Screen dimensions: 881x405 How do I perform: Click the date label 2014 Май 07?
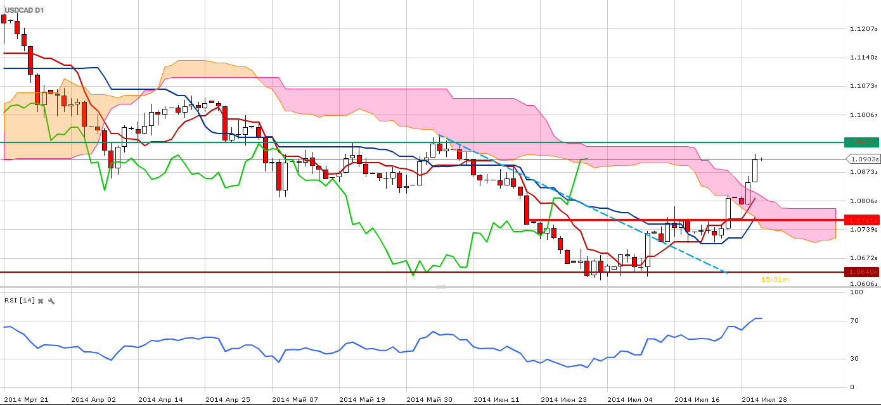click(294, 399)
